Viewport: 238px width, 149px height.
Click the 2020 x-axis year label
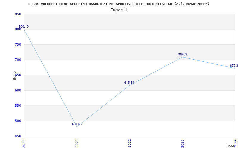(x=24, y=143)
